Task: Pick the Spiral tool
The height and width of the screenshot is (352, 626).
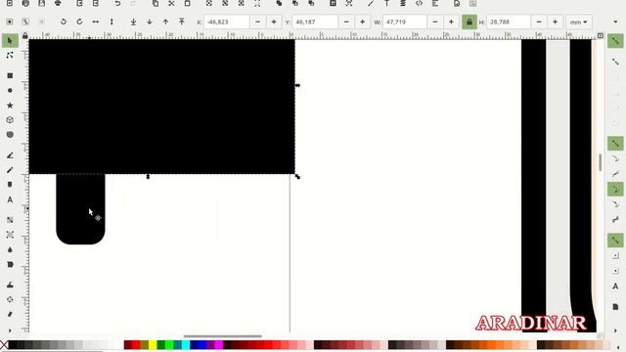Action: (10, 135)
